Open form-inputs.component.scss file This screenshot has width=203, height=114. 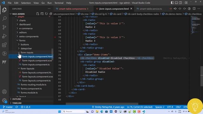(x=37, y=60)
